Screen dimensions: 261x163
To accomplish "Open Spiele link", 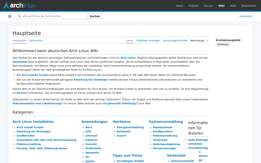I will click(x=90, y=161).
